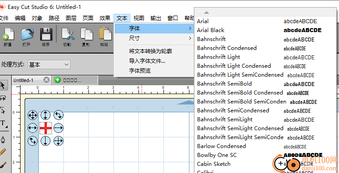
Task: Click the green plus new tab icon
Action: tap(58, 80)
